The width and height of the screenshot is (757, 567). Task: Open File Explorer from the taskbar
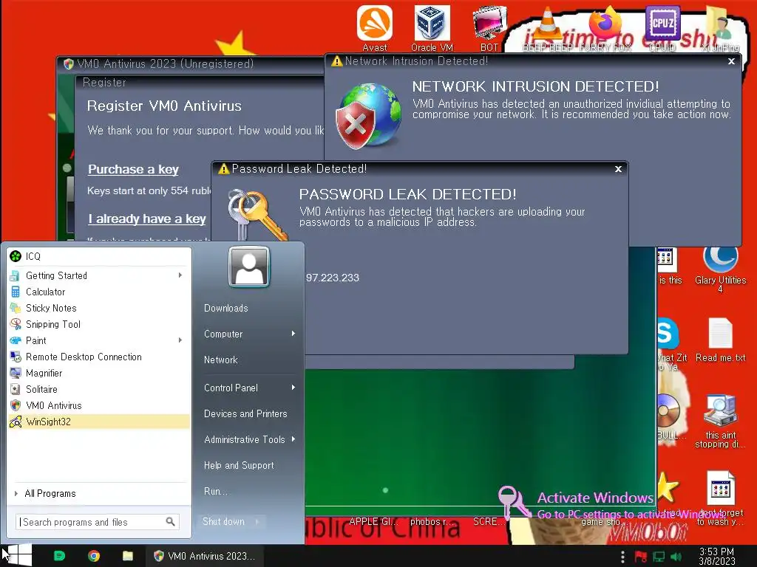[x=127, y=556]
